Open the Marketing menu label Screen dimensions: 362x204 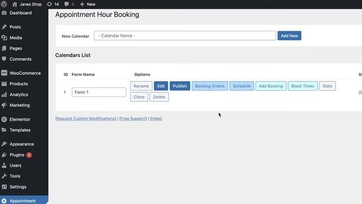[20, 105]
